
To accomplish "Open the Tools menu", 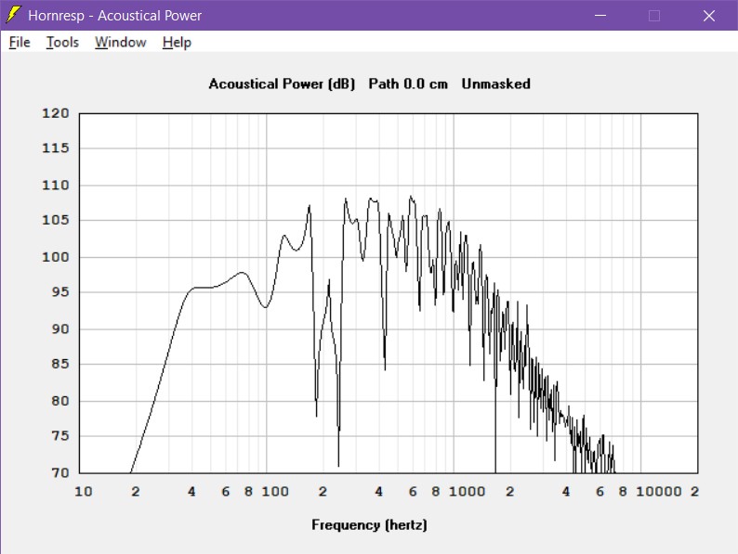I will click(62, 43).
